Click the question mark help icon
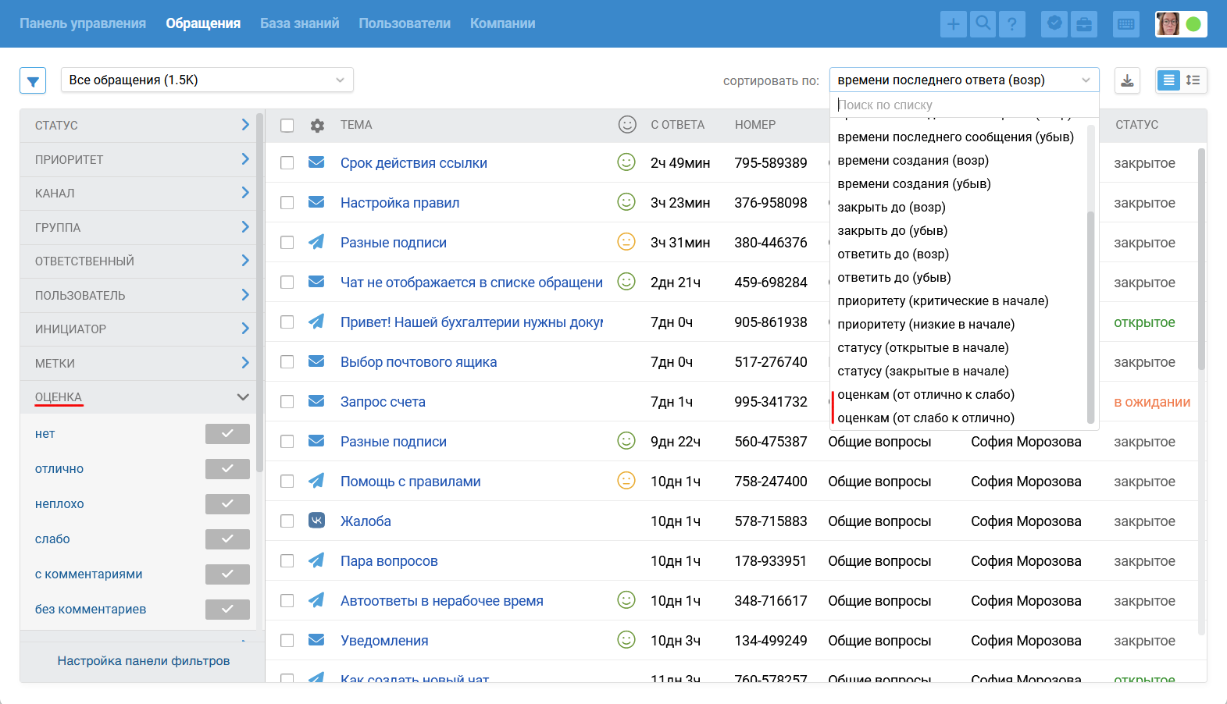The width and height of the screenshot is (1227, 704). [x=1011, y=24]
